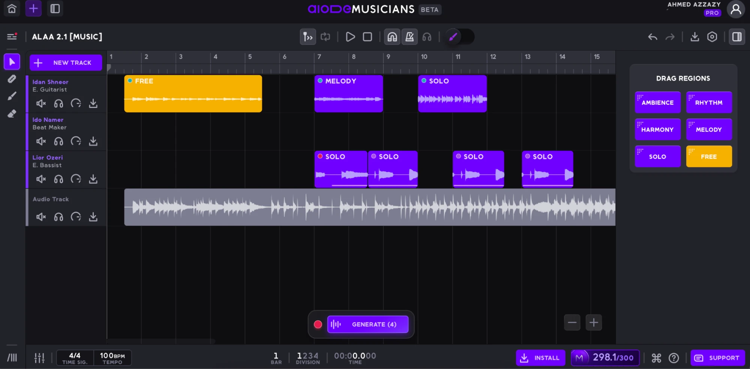Click the home icon
750x369 pixels.
click(x=12, y=9)
